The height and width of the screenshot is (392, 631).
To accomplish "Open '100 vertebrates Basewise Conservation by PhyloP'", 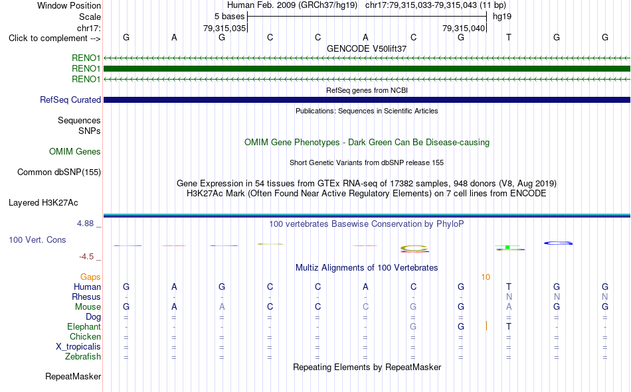I will point(367,224).
